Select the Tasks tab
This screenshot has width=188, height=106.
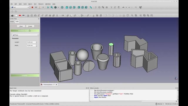[17, 21]
